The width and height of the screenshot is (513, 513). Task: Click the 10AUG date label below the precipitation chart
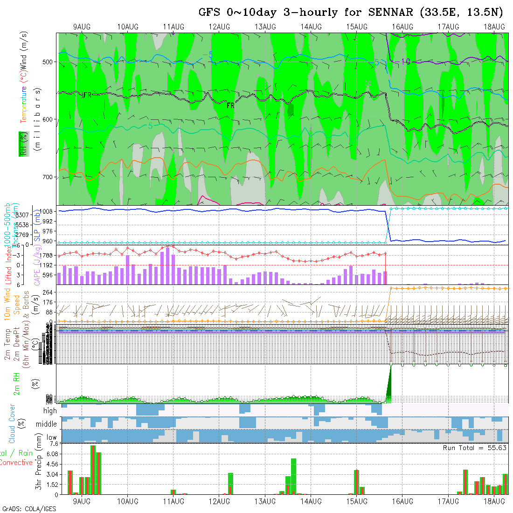tap(128, 501)
